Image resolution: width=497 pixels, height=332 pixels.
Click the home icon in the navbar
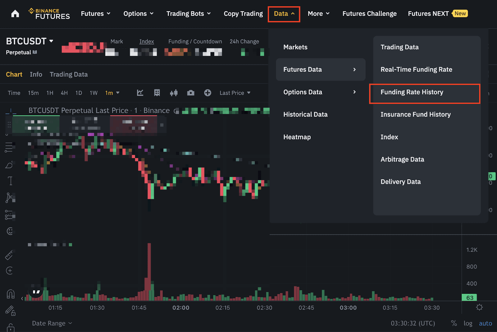tap(15, 14)
